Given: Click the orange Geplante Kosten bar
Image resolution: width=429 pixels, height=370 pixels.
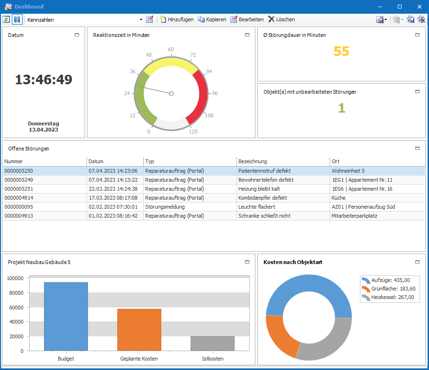Looking at the screenshot, I should tap(139, 330).
